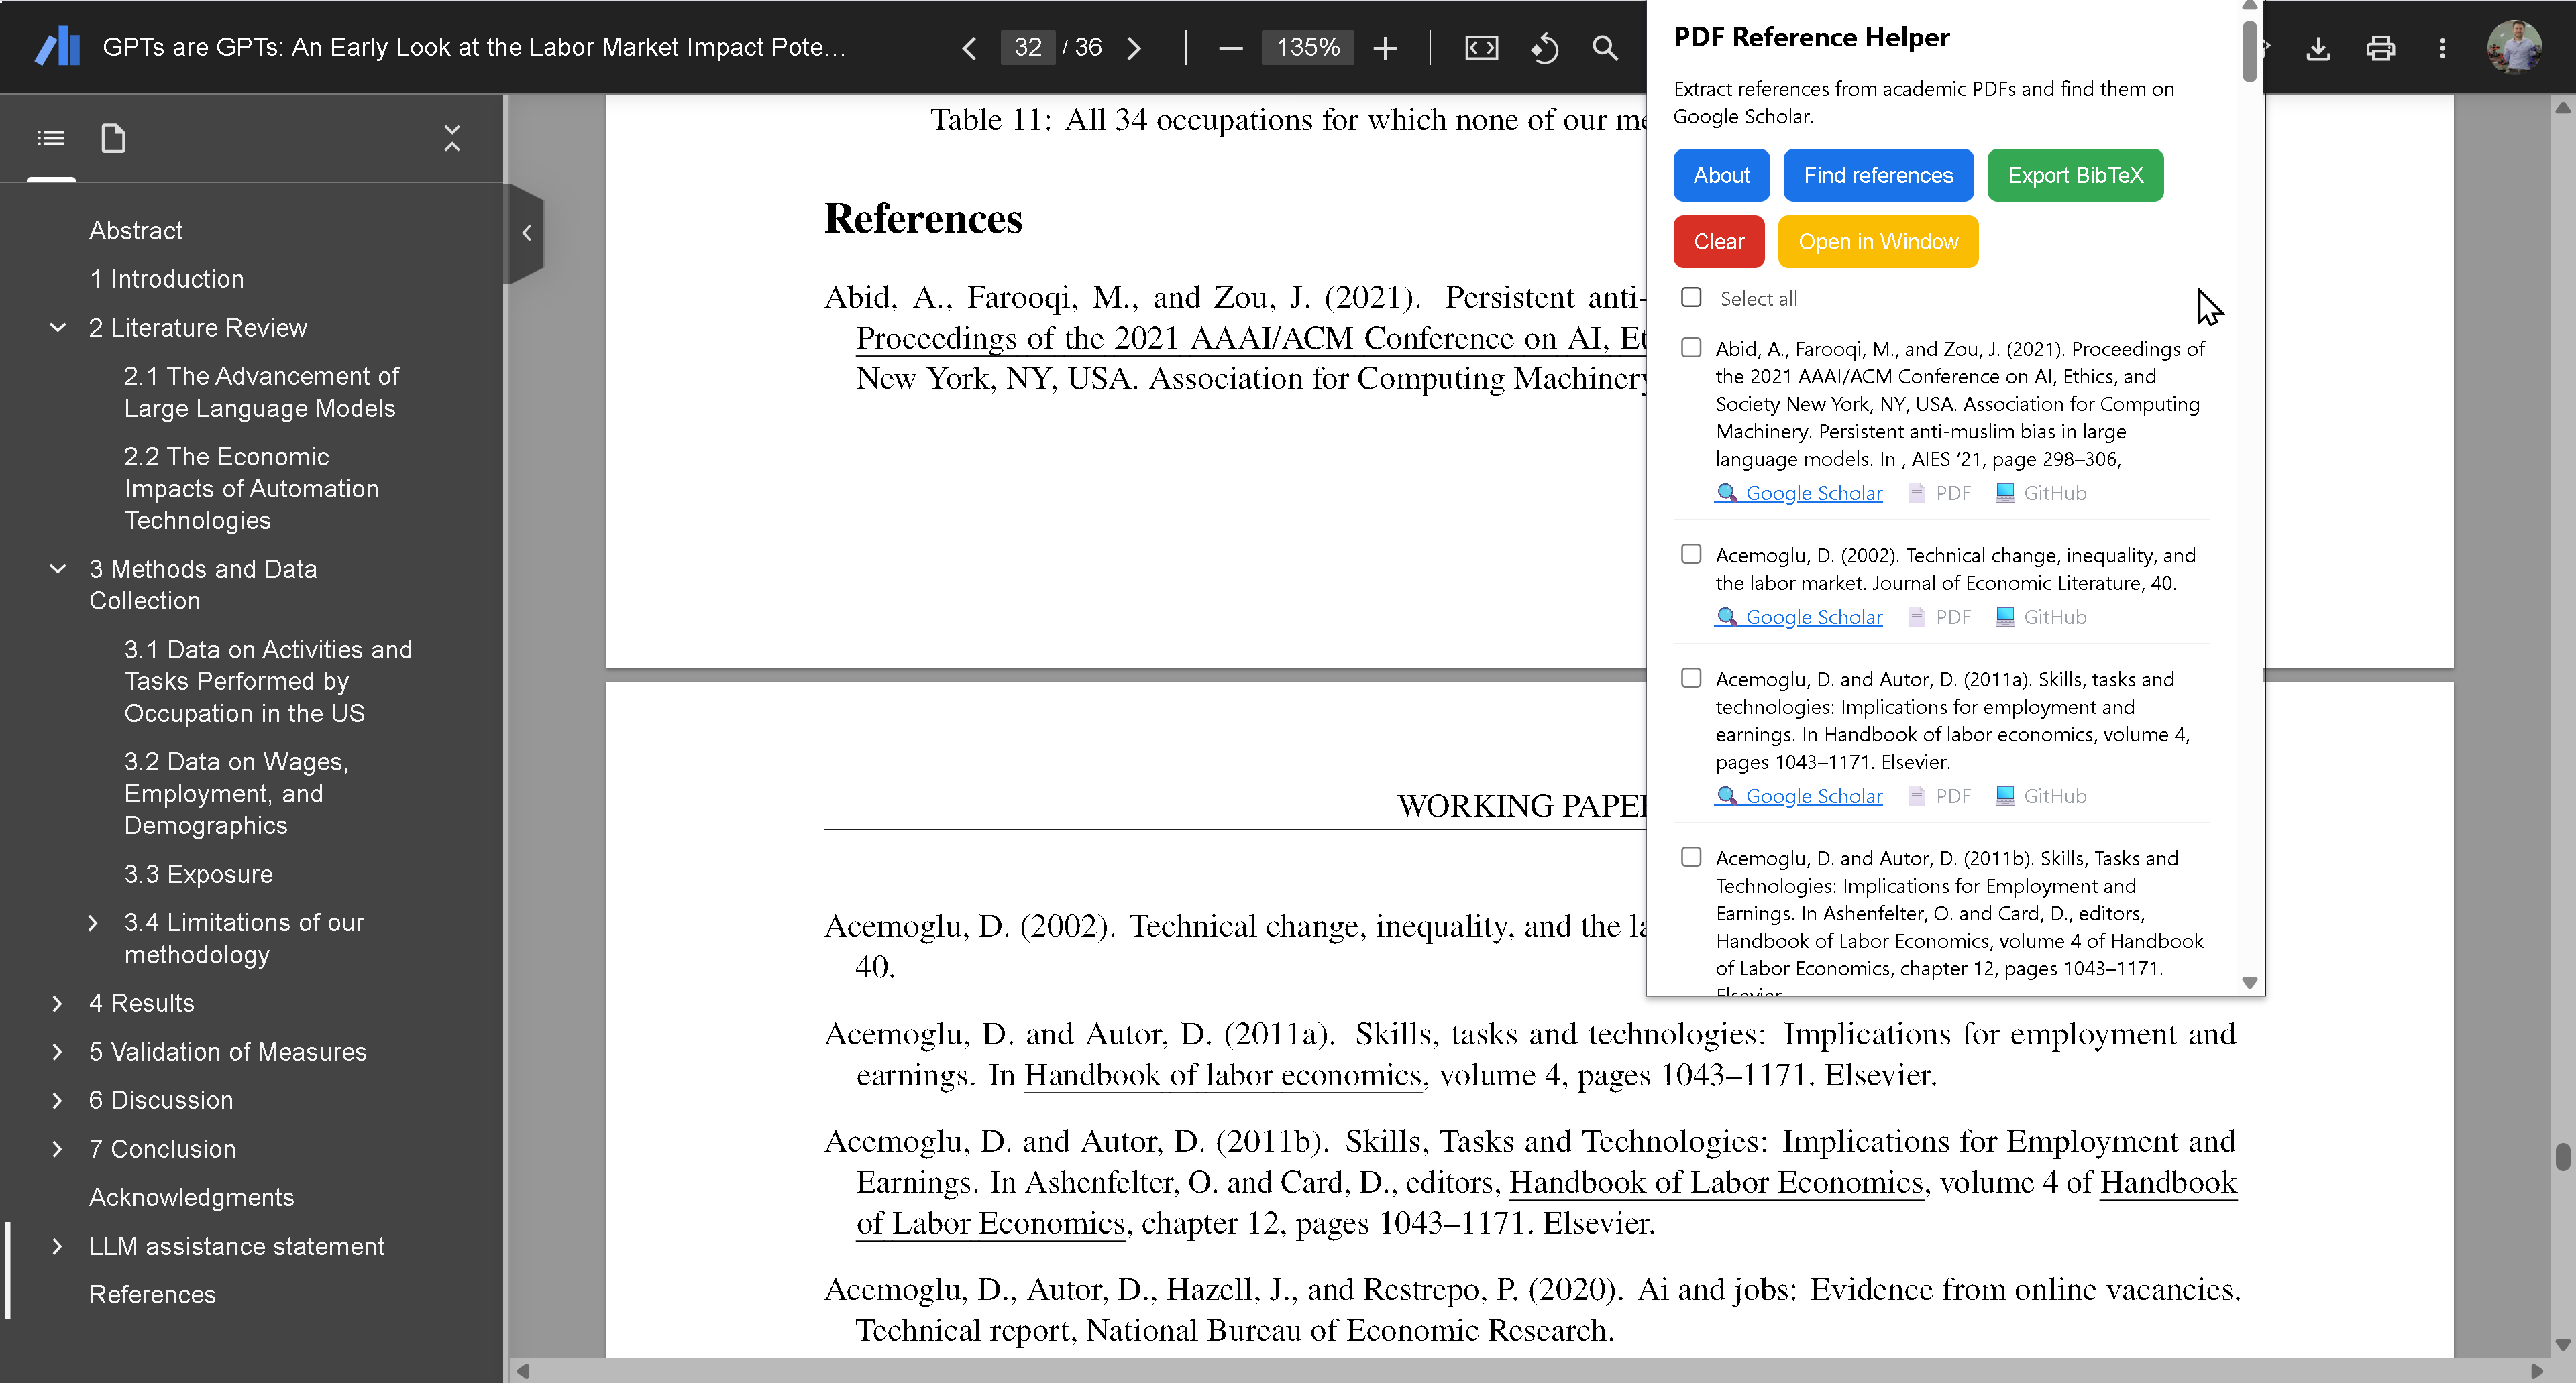
Task: Open Google Scholar for Acemoglu 2011a
Action: (1799, 796)
